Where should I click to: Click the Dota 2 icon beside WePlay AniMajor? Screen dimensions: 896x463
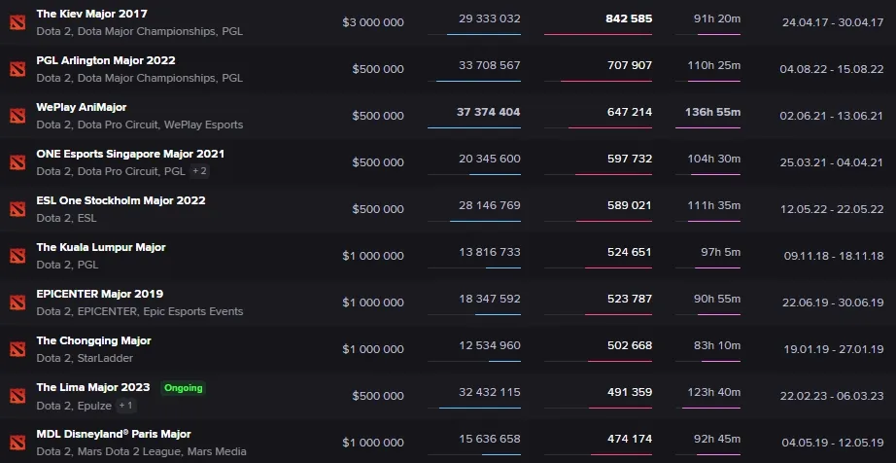point(17,116)
